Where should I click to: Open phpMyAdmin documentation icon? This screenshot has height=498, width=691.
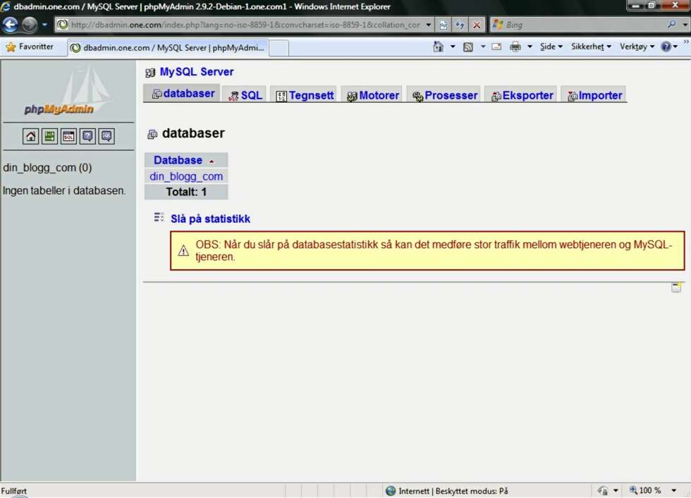click(x=87, y=136)
